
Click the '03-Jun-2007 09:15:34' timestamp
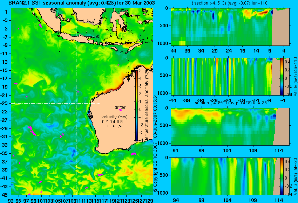(x=155, y=116)
